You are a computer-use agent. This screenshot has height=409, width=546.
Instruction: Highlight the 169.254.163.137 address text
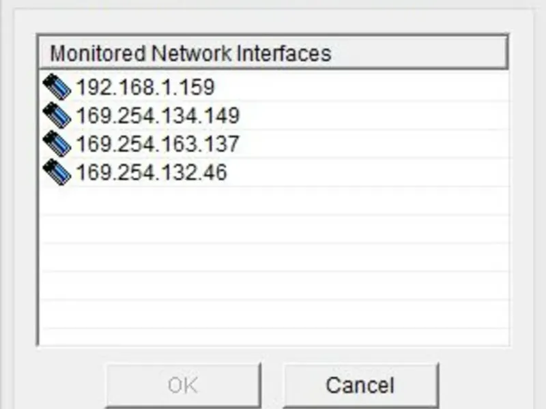coord(158,144)
